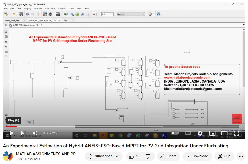This screenshot has height=164, width=248.
Task: Click the Download button
Action: 197,156
